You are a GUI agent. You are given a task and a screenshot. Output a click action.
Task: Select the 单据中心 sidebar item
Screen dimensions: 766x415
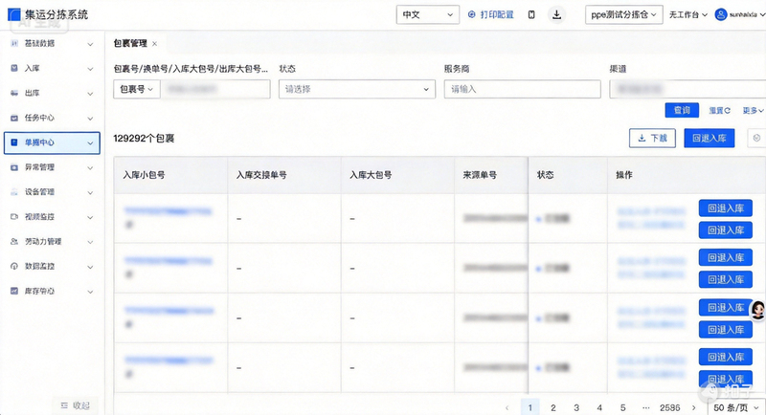tap(52, 142)
